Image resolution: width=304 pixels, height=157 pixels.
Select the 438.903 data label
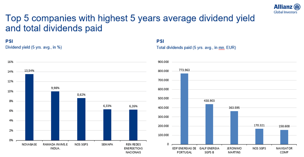pyautogui.click(x=209, y=101)
